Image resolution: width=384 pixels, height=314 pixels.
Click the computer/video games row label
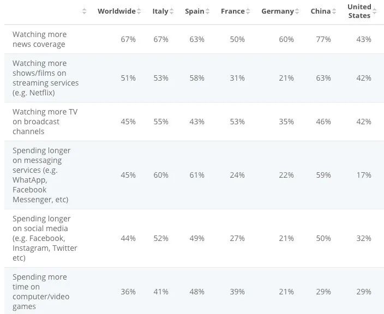[x=41, y=292]
